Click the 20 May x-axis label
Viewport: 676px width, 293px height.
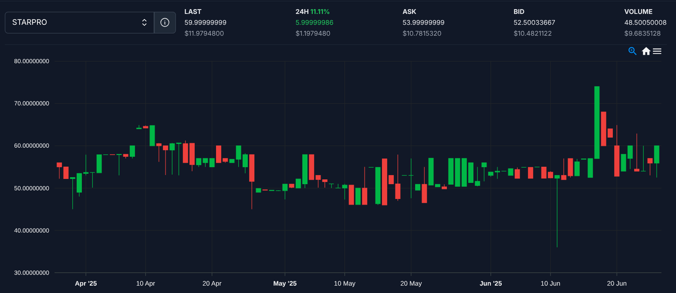click(411, 283)
